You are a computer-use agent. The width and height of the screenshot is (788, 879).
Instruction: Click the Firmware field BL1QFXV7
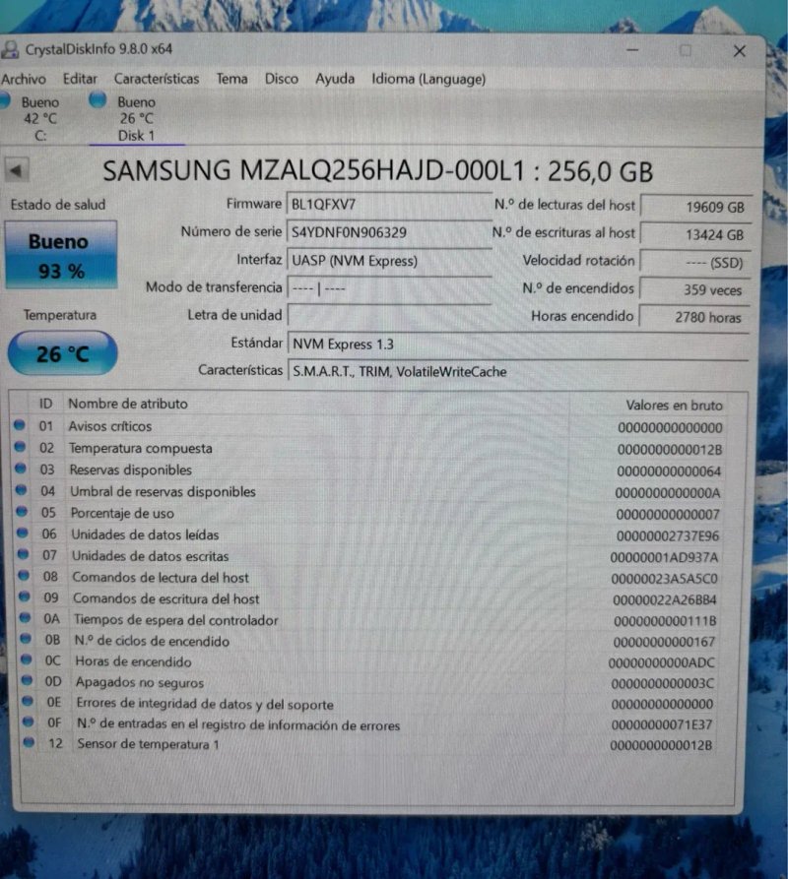tap(389, 204)
